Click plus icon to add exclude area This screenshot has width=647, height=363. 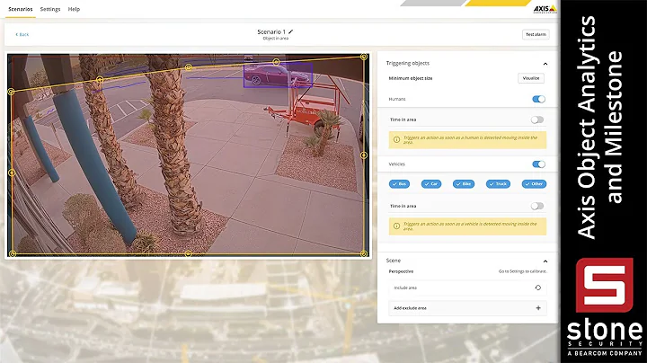pyautogui.click(x=538, y=308)
